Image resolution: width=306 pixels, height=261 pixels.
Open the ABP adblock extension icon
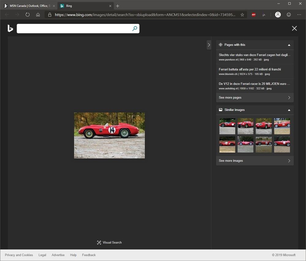[254, 15]
